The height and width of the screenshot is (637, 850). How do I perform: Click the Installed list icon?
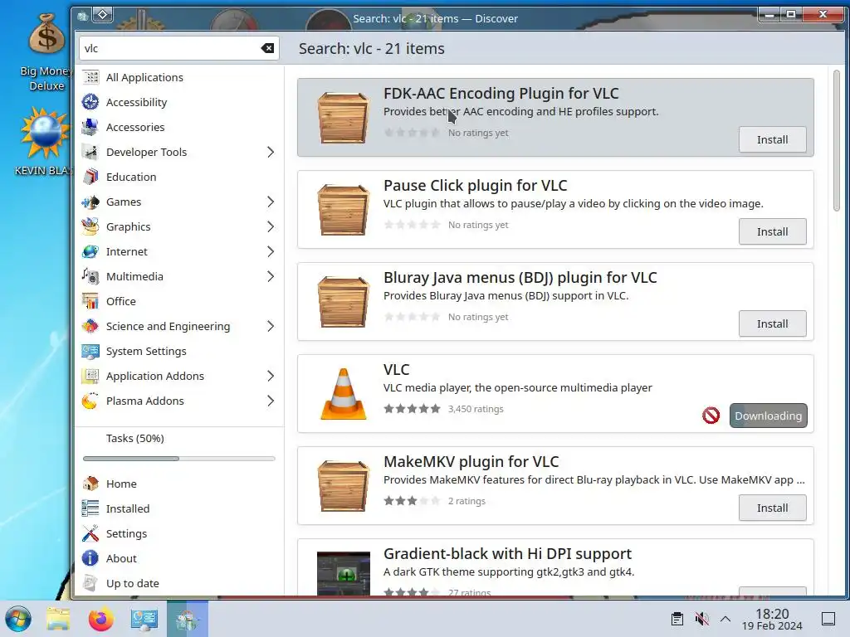(90, 508)
